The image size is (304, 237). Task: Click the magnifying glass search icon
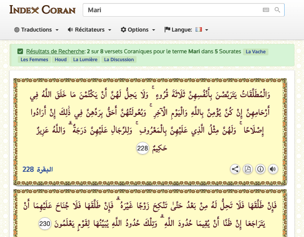(277, 10)
